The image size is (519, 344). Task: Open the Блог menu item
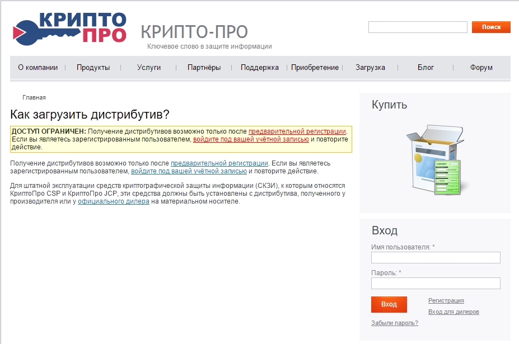pyautogui.click(x=426, y=68)
